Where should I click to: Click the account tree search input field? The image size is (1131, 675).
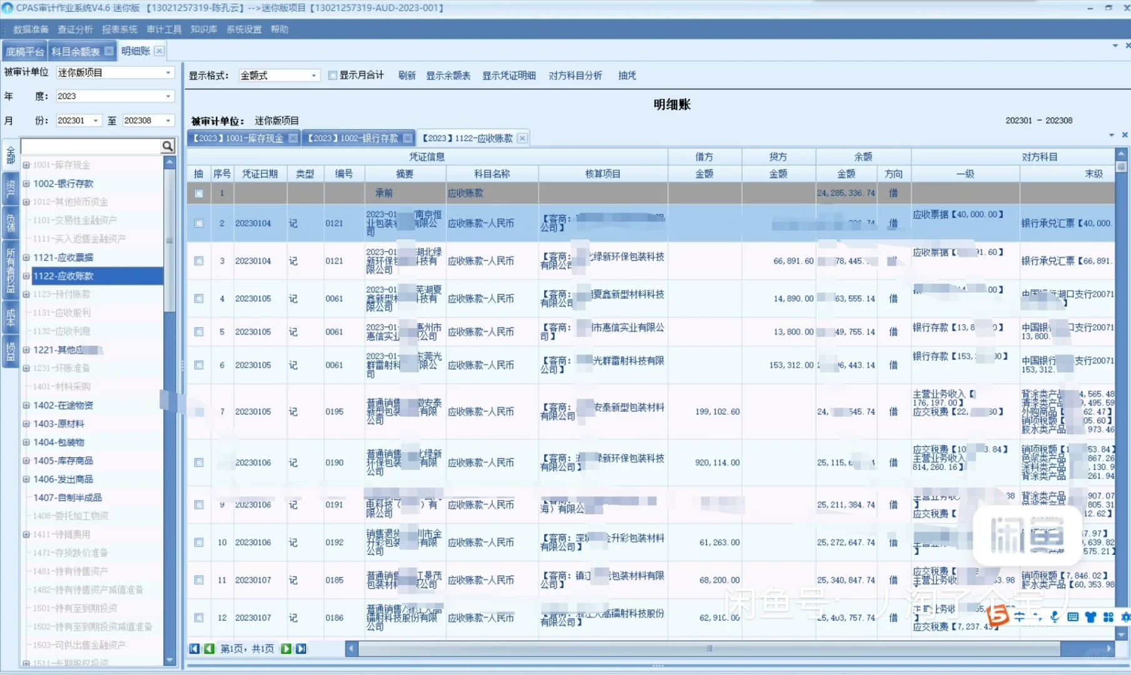91,146
